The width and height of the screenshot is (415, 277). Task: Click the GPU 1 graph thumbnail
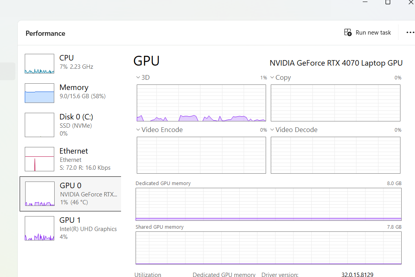point(39,228)
